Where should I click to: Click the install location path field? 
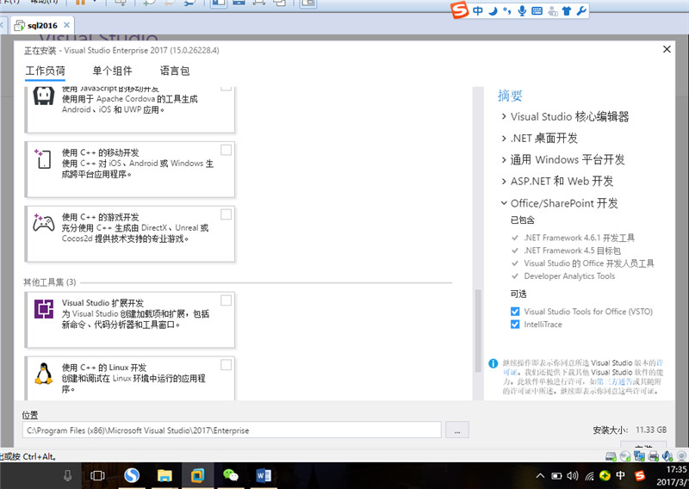pyautogui.click(x=232, y=430)
